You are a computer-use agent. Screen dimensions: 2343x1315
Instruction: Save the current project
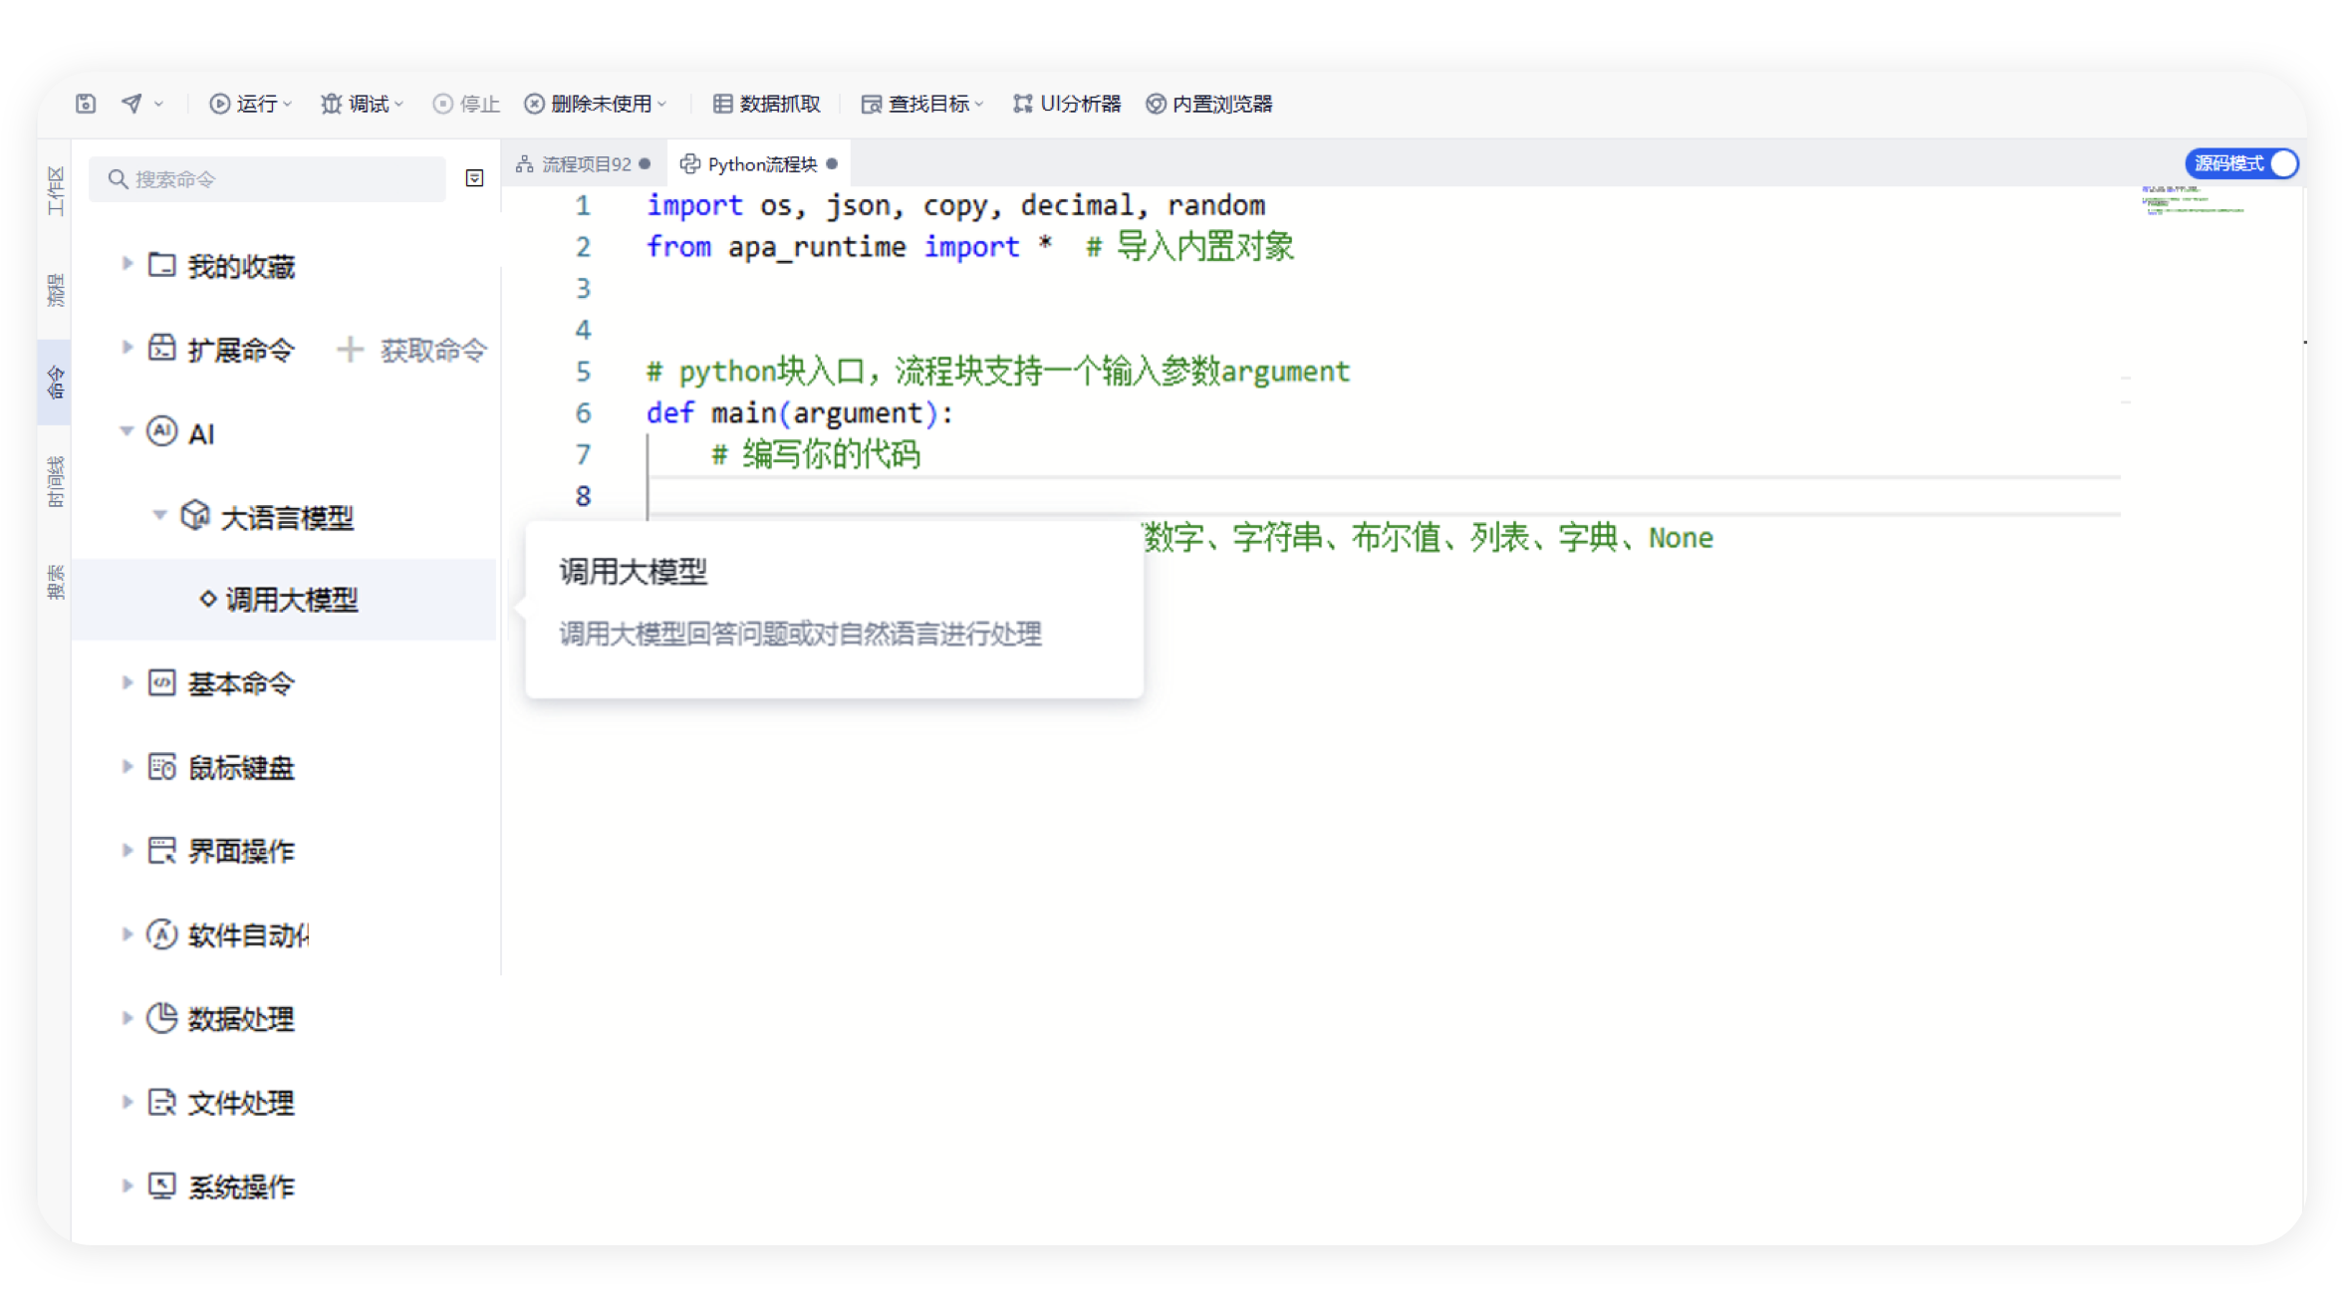tap(85, 103)
